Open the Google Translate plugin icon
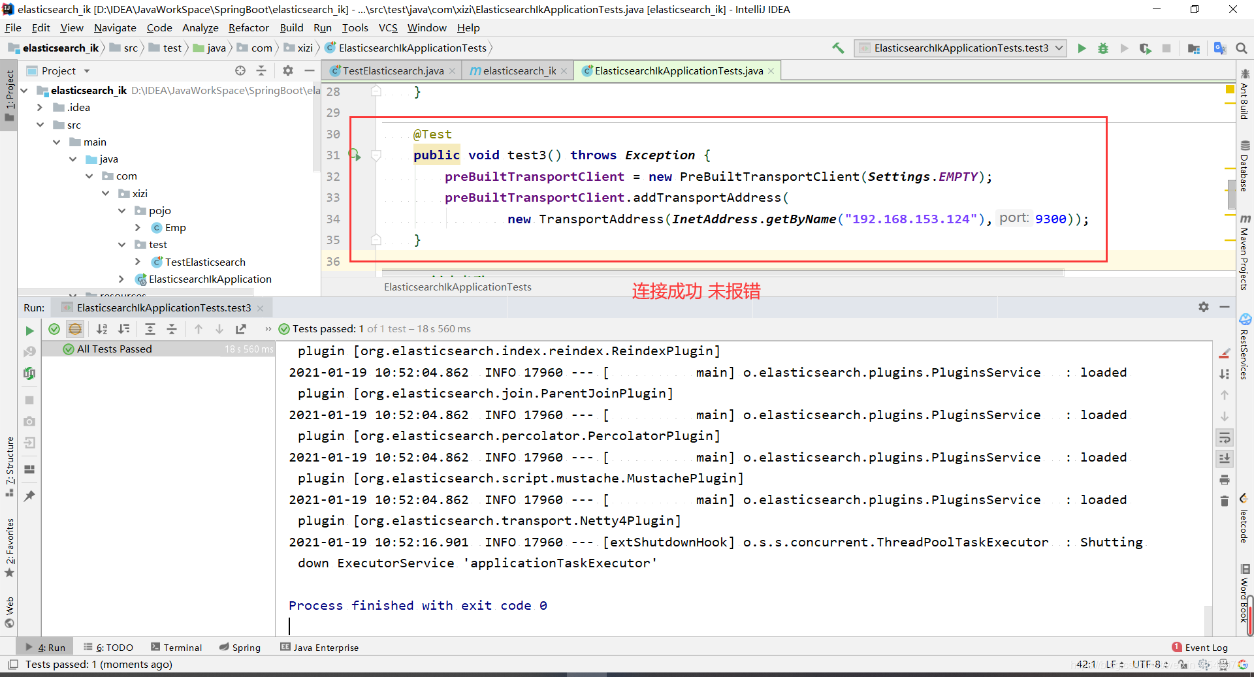Screen dimensions: 1254x677 tap(1219, 48)
